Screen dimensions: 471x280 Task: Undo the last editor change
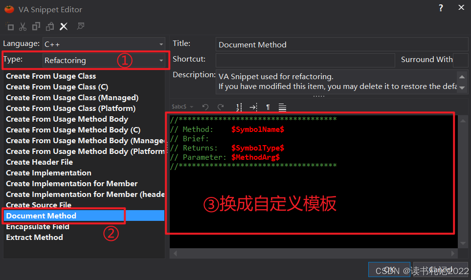205,107
